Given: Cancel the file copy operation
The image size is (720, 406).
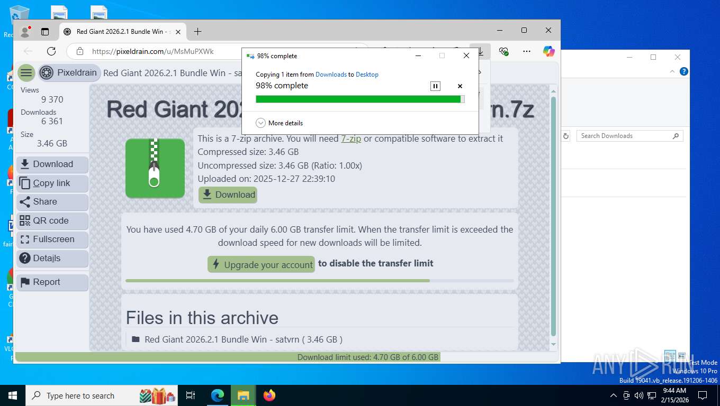Looking at the screenshot, I should coord(460,86).
